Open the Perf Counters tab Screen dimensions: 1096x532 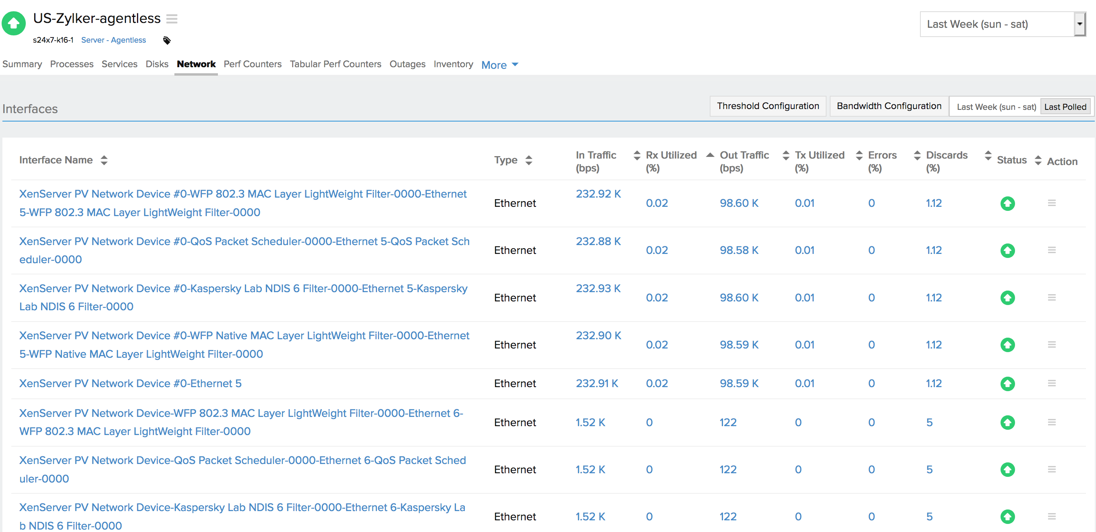[253, 64]
